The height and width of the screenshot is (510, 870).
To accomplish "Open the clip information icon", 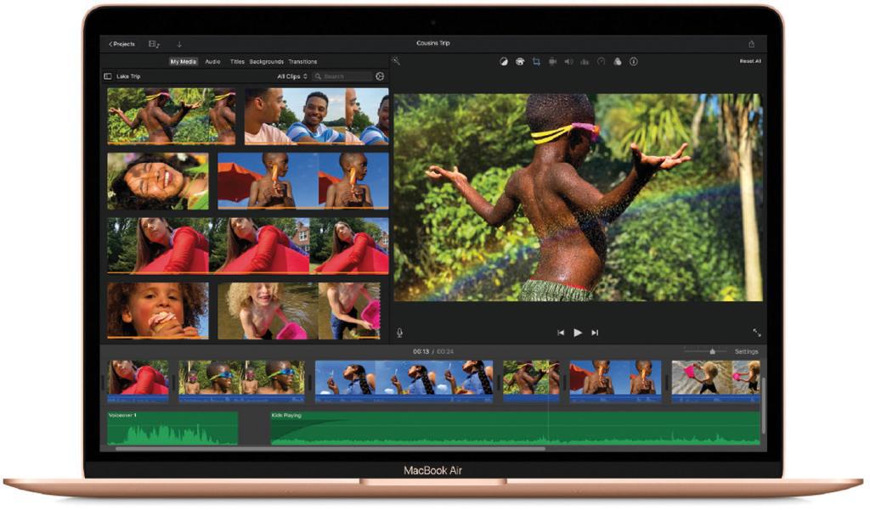I will click(634, 62).
